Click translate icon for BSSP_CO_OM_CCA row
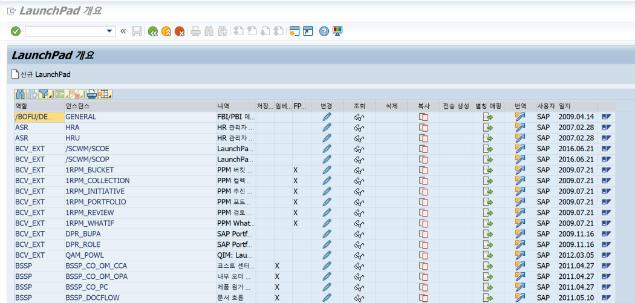This screenshot has height=303, width=635. click(520, 266)
